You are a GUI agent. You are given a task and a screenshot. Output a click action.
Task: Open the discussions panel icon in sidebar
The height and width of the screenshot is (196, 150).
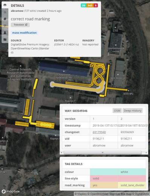(x=5, y=26)
